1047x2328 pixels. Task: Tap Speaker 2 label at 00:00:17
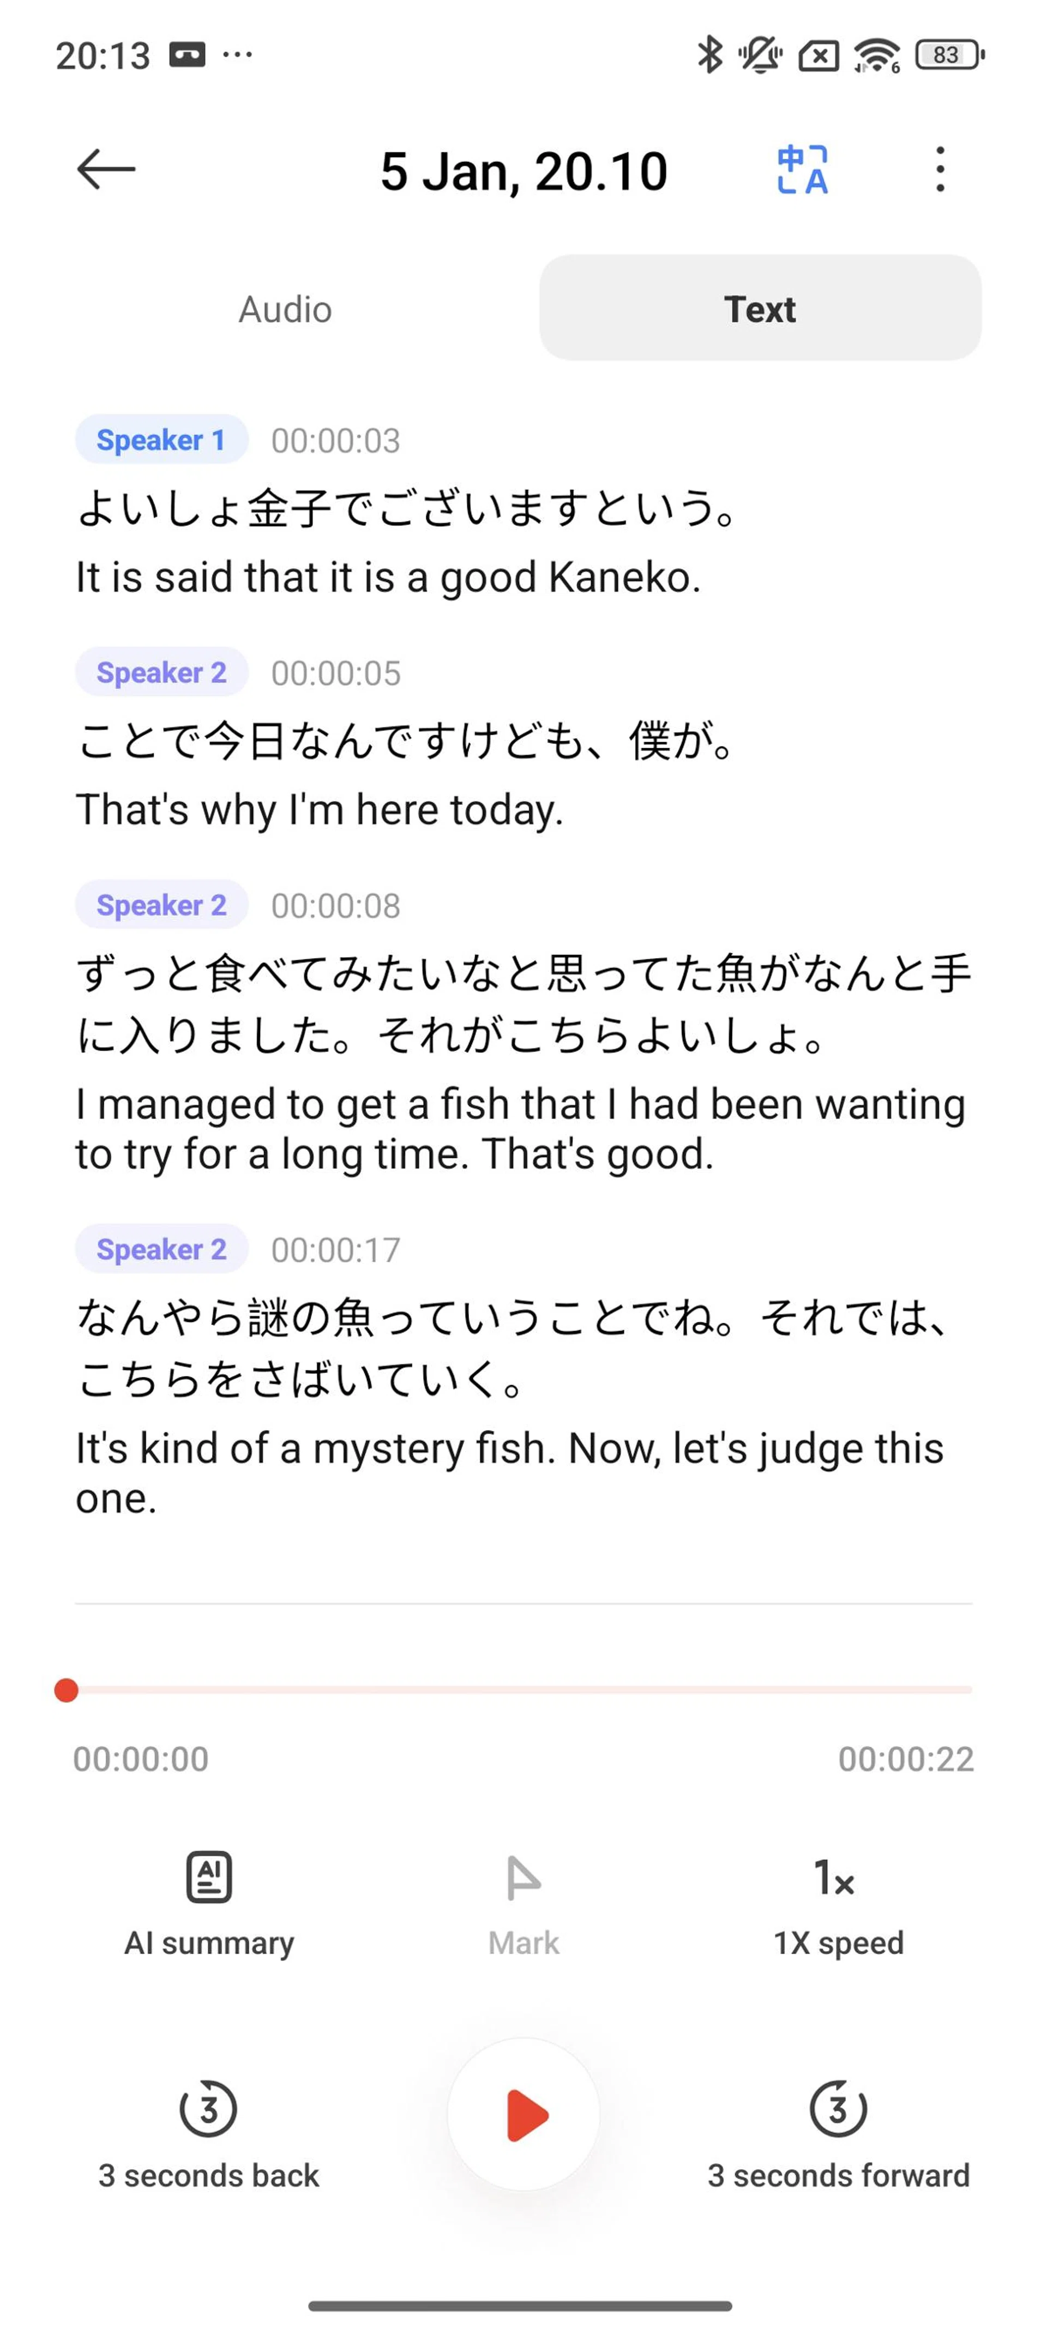coord(161,1249)
